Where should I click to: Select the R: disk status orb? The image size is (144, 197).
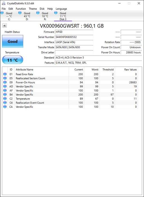[x=38, y=13]
